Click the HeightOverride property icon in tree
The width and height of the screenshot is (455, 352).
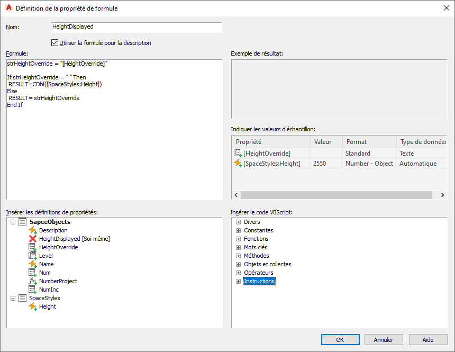click(33, 247)
